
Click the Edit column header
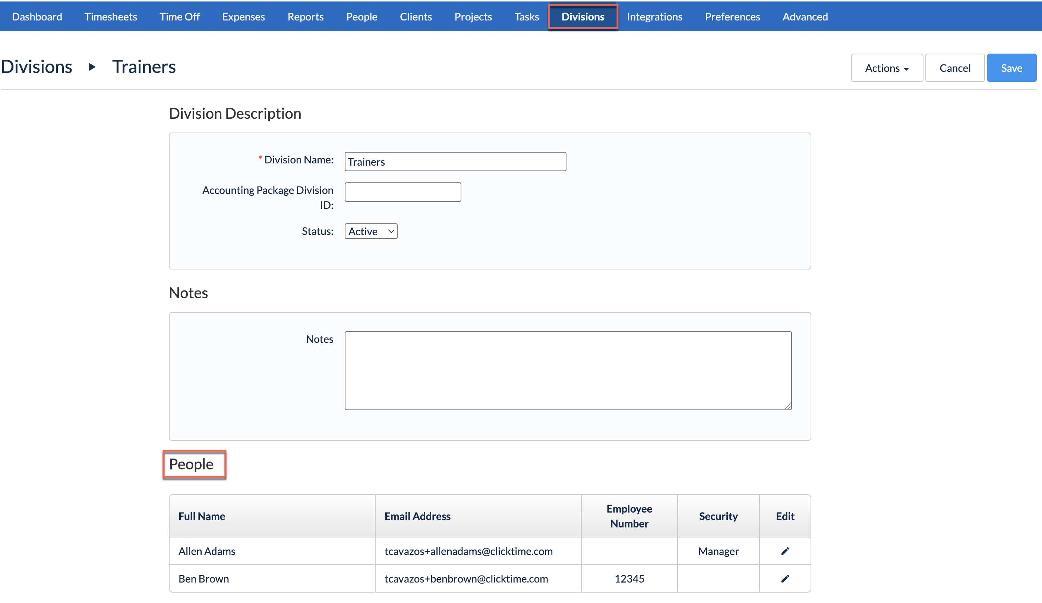click(x=785, y=516)
